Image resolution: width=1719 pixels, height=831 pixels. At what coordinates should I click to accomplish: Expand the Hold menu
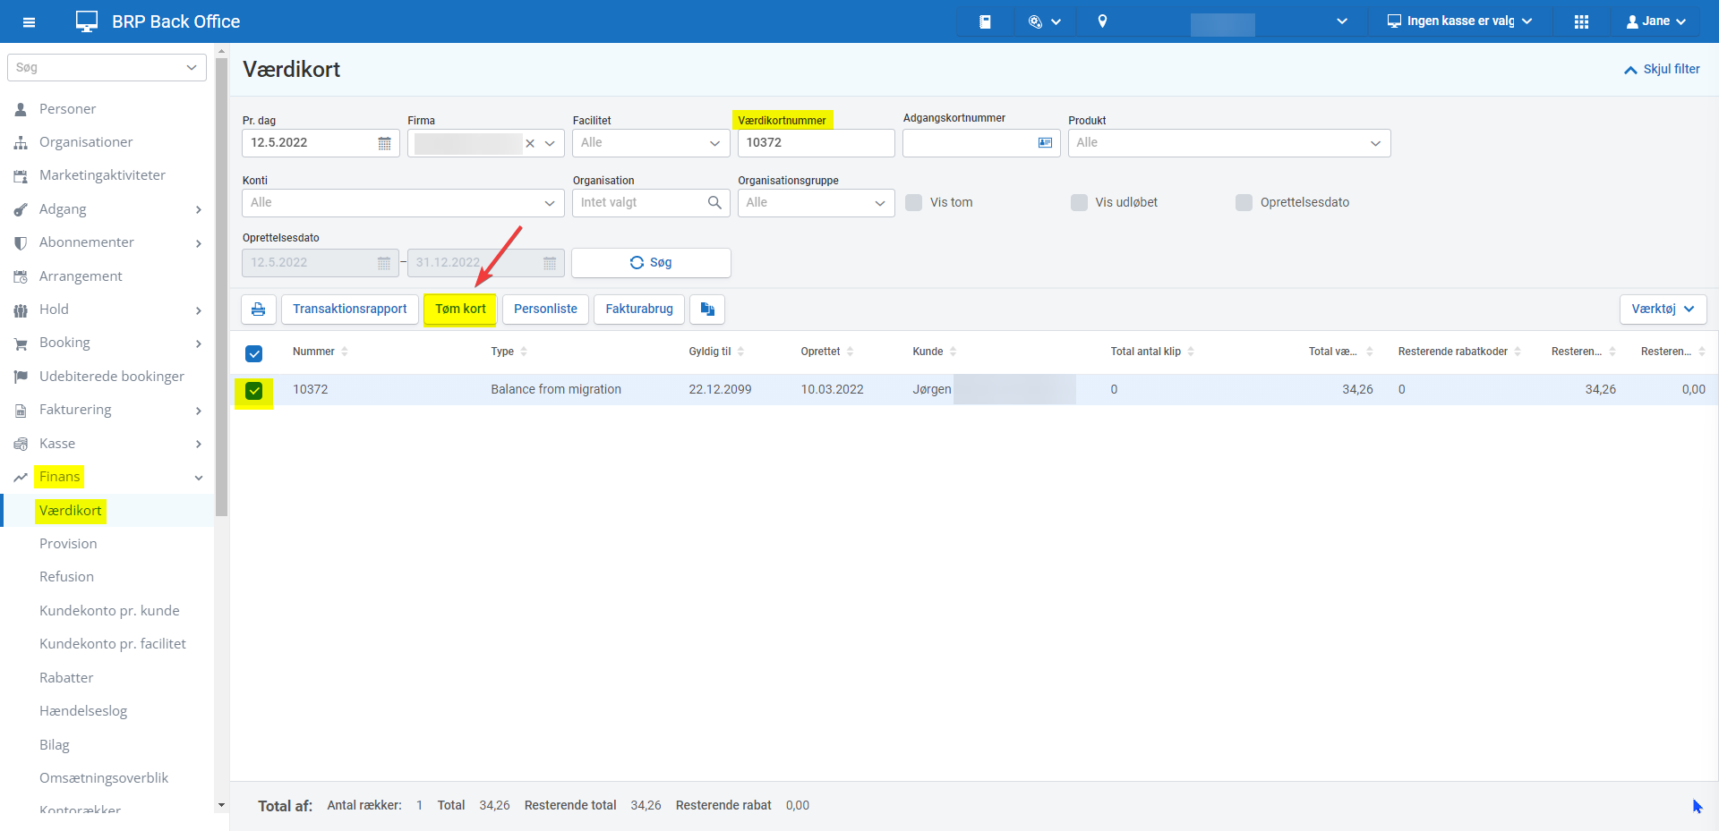click(x=107, y=309)
